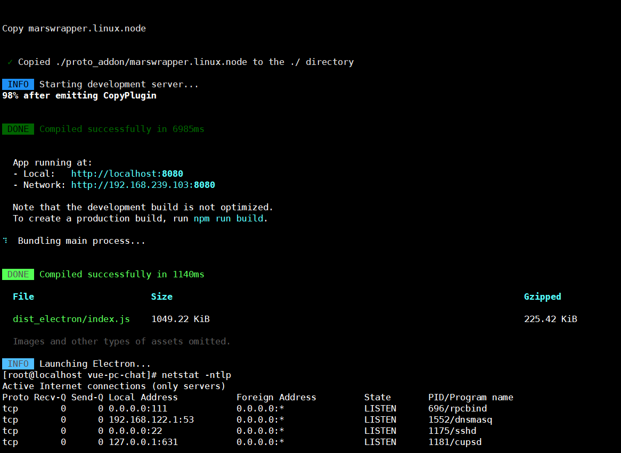Click LISTEN state in the rpcbind row
The image size is (621, 453).
pos(380,409)
